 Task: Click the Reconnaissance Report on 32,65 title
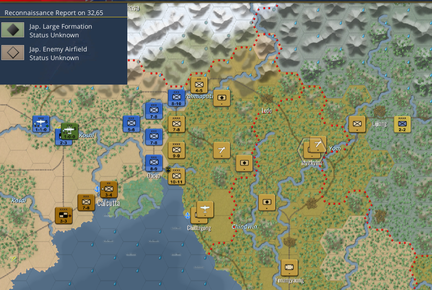[54, 13]
